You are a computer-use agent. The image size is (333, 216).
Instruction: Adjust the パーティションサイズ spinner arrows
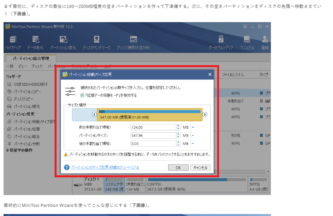(x=178, y=135)
